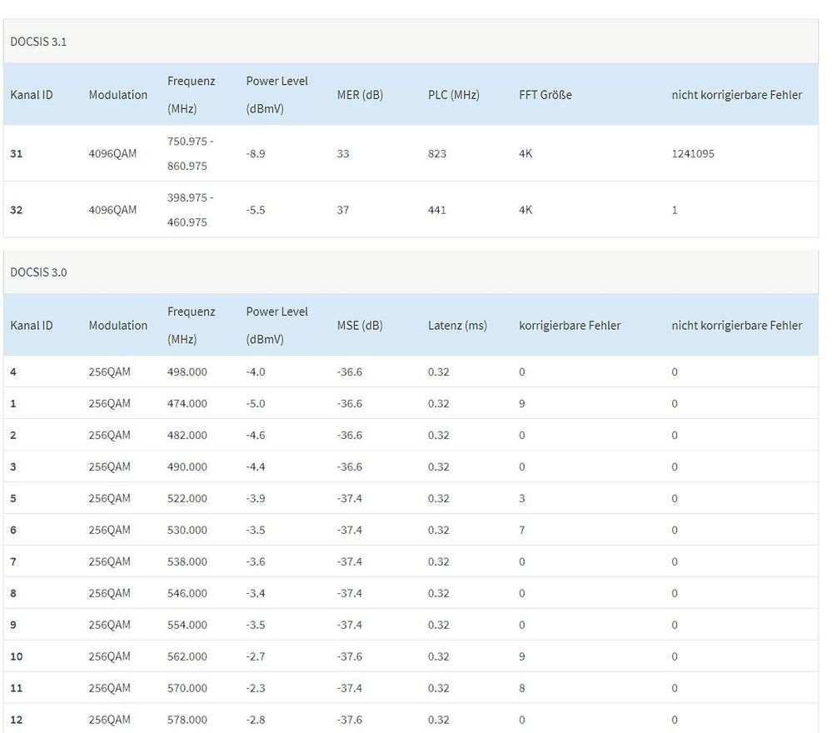Click the FFT Größe column header
This screenshot has height=733, width=832.
tap(546, 95)
